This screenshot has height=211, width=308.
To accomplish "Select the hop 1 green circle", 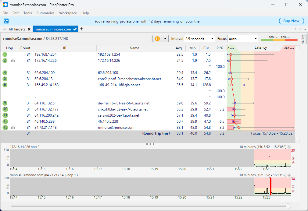I will pyautogui.click(x=5, y=54).
